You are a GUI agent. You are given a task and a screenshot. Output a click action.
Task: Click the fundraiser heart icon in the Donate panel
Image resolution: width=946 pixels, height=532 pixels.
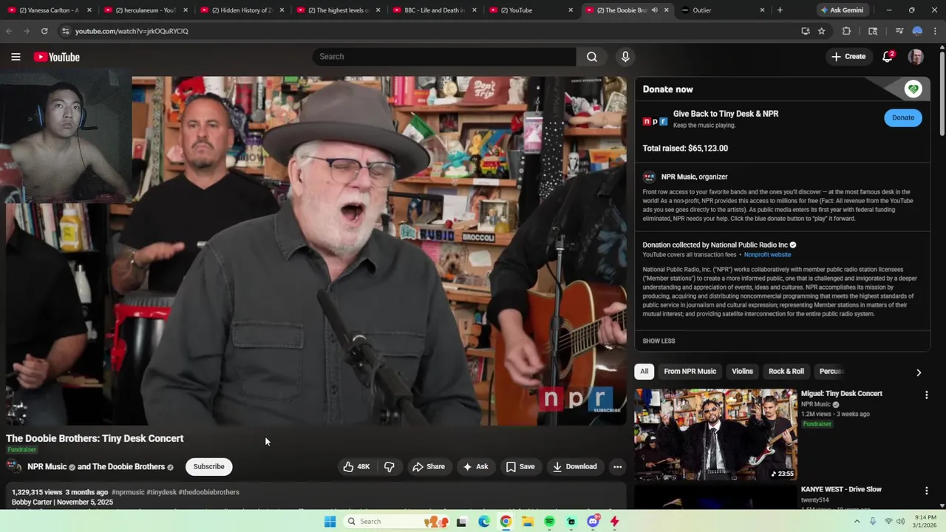click(913, 89)
